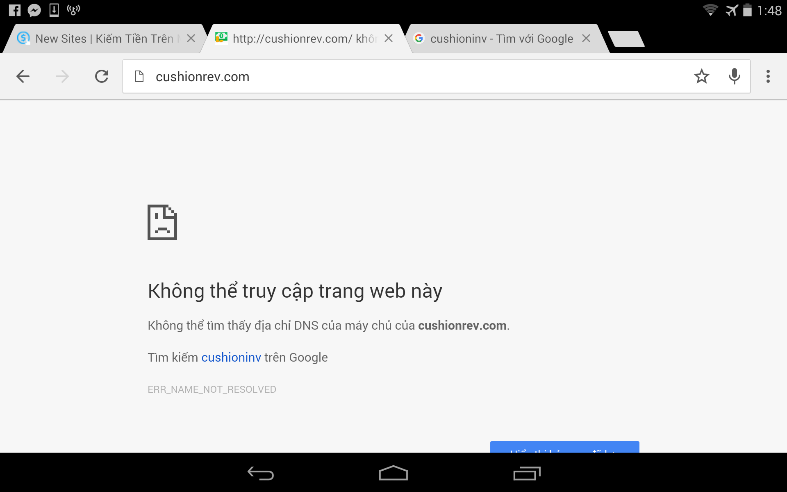Tap the Android Home navigation button
The height and width of the screenshot is (492, 787).
tap(393, 473)
